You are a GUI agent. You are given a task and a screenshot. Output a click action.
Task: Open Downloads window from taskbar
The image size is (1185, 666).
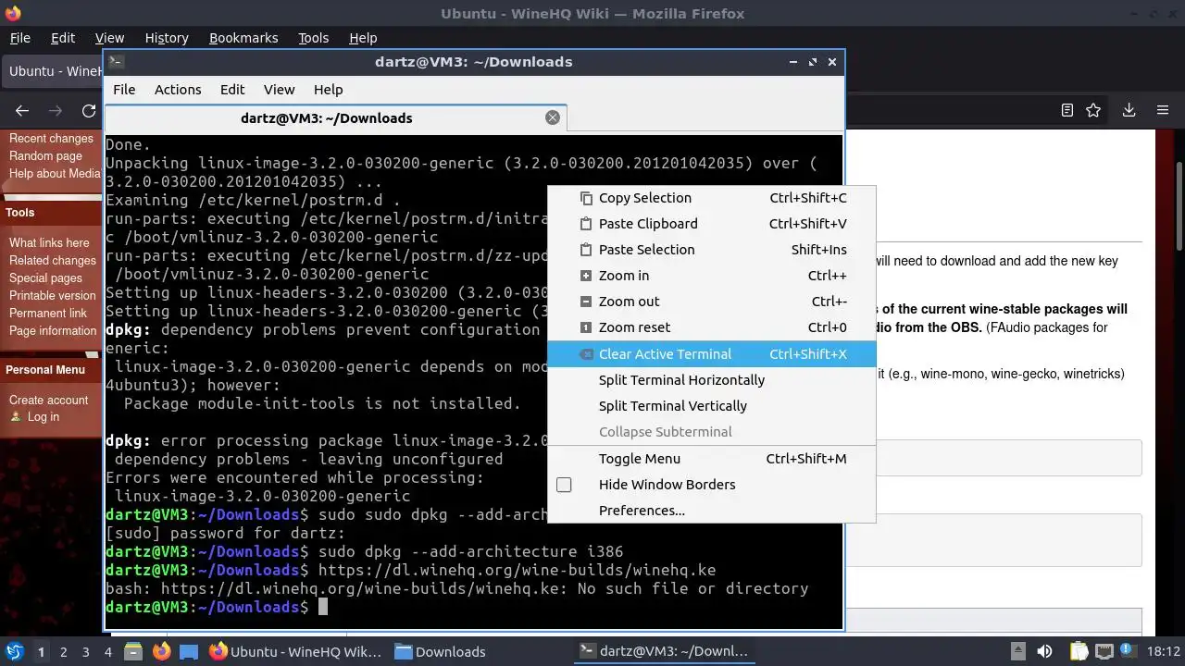[440, 651]
